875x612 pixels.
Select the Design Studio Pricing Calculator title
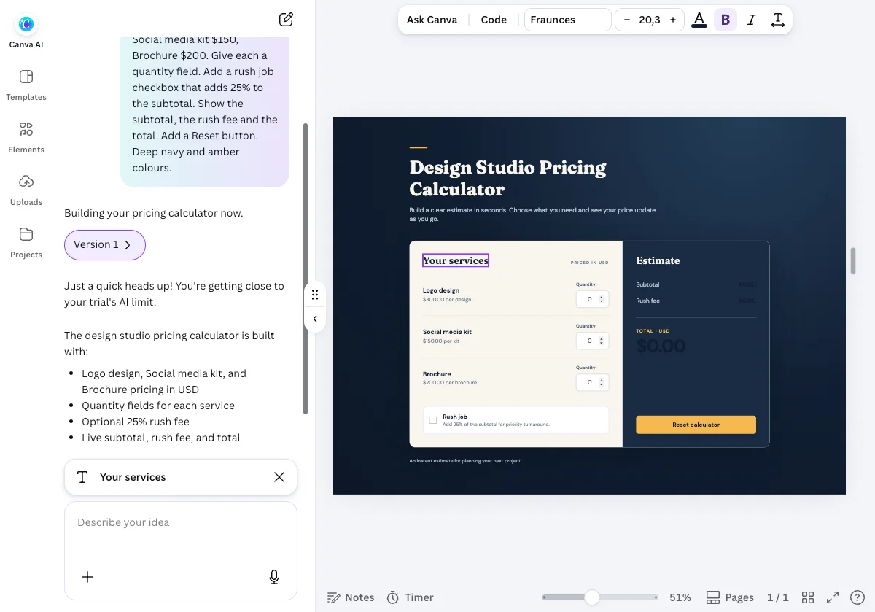tap(507, 179)
